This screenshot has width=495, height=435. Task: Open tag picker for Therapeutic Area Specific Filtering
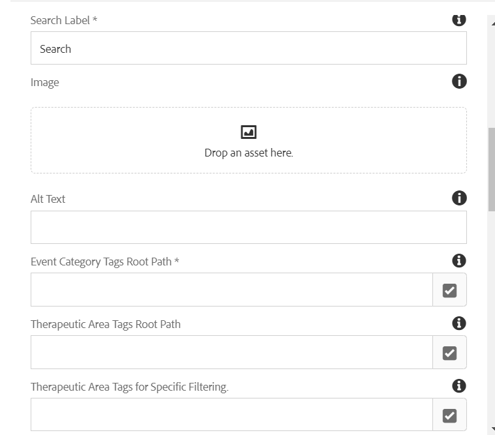click(x=449, y=415)
